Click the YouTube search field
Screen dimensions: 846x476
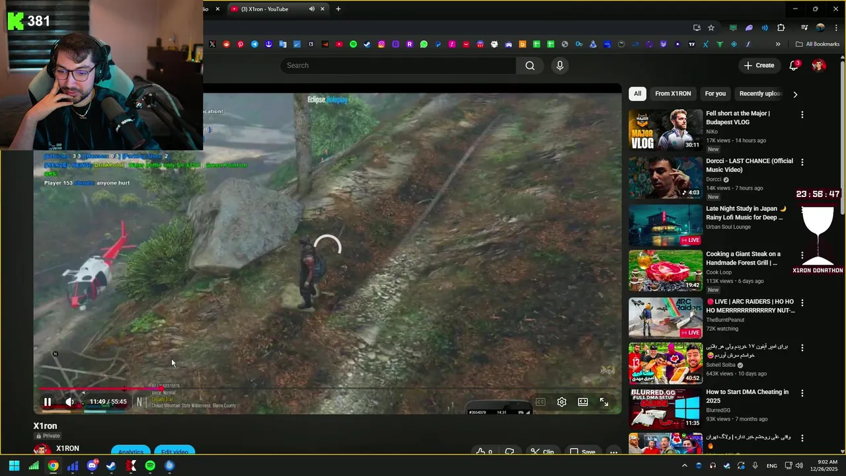click(x=399, y=65)
